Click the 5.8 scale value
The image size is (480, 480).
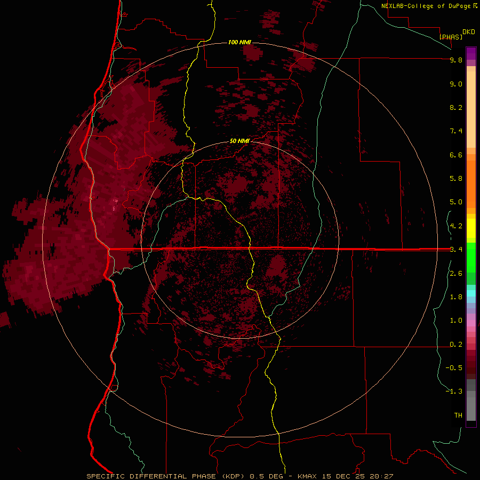456,179
